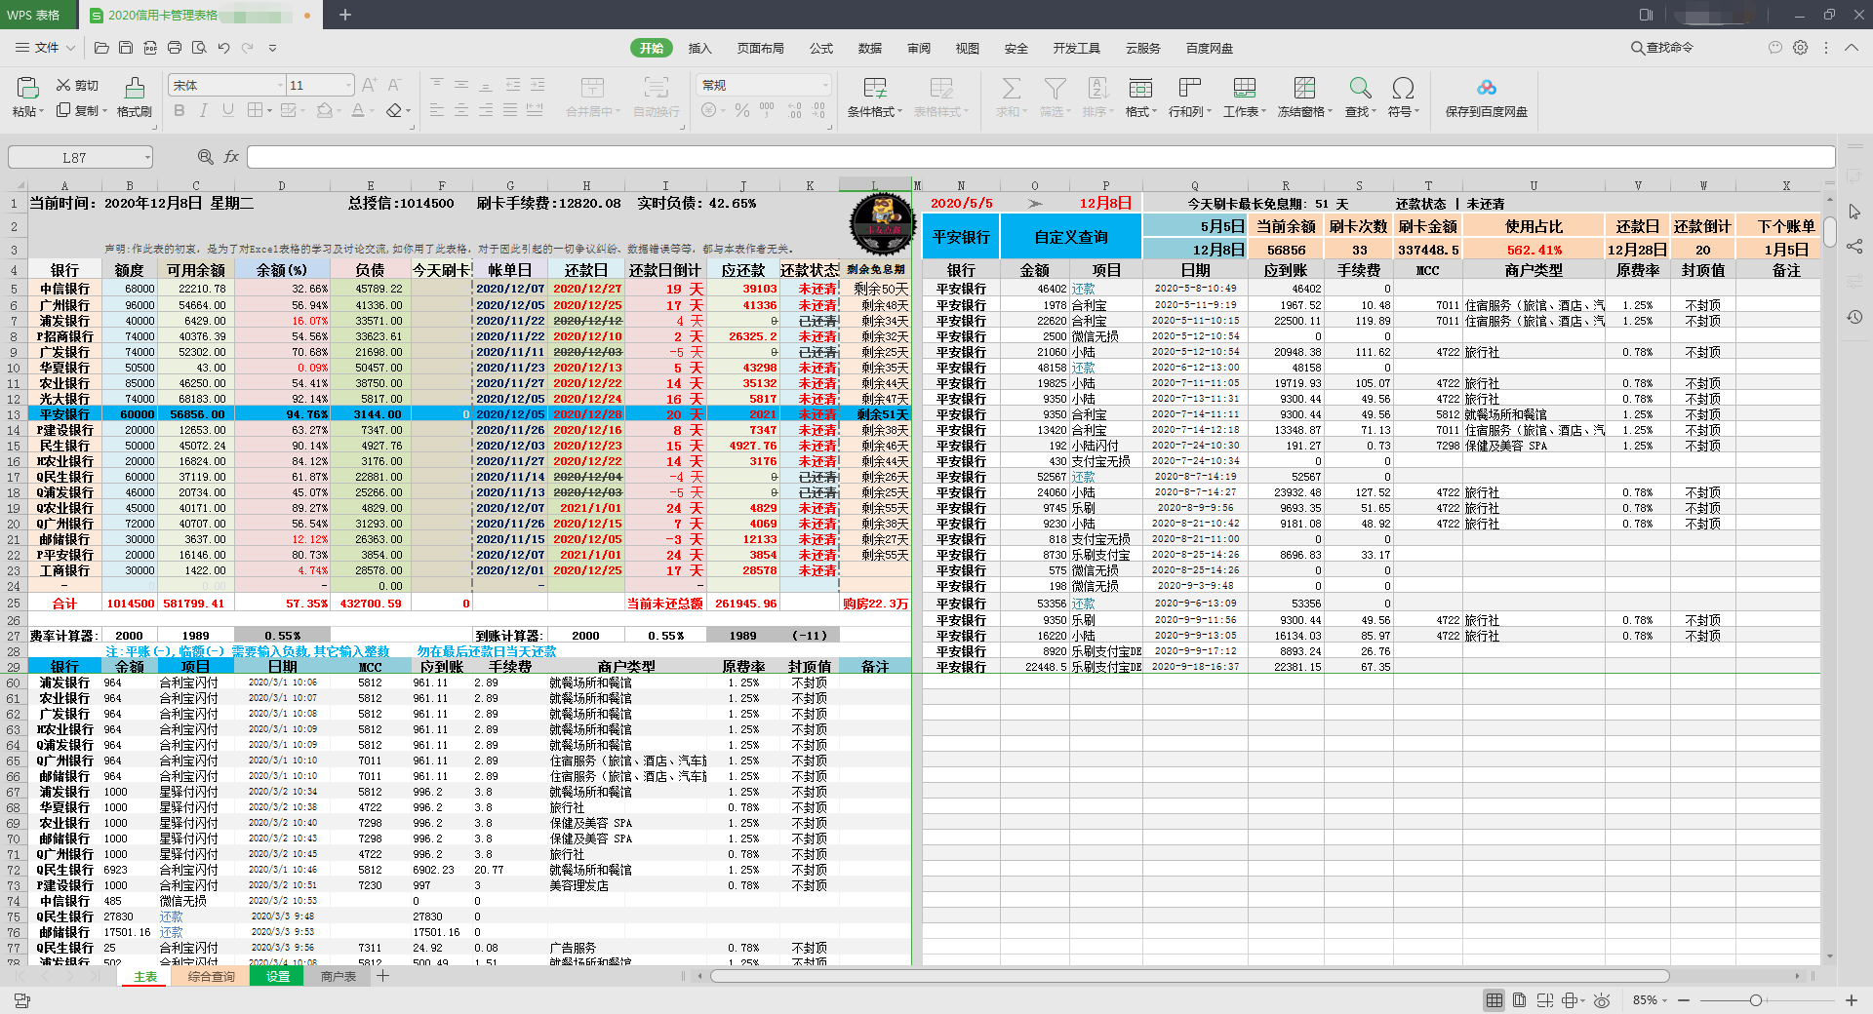Click the horizontal scrollbar at bottom
Viewport: 1873px width, 1014px height.
(1190, 976)
